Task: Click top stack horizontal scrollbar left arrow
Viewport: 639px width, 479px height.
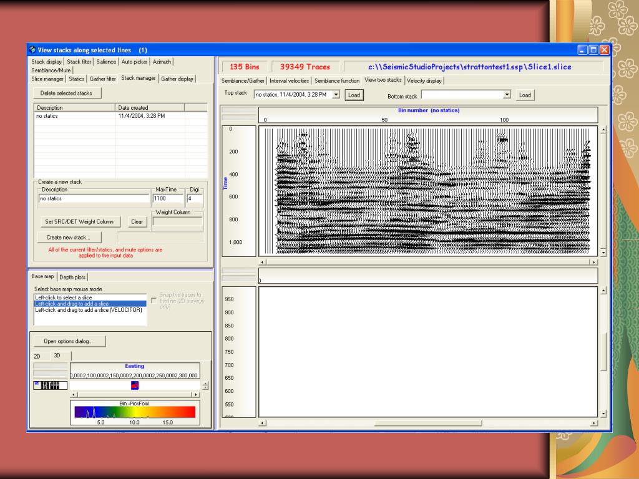Action: pos(263,262)
